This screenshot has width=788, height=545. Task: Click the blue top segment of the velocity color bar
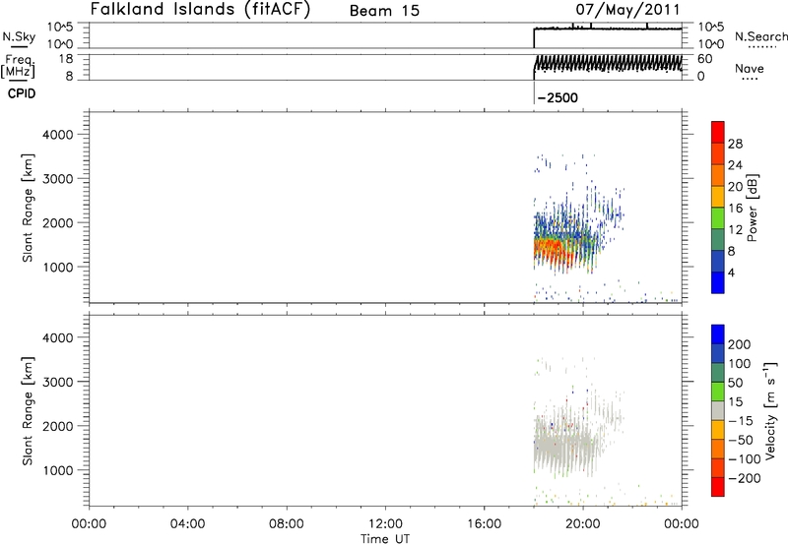click(718, 334)
